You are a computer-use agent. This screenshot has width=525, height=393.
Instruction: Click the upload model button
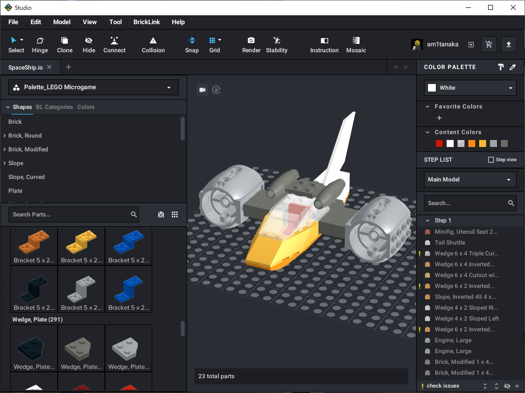point(509,44)
